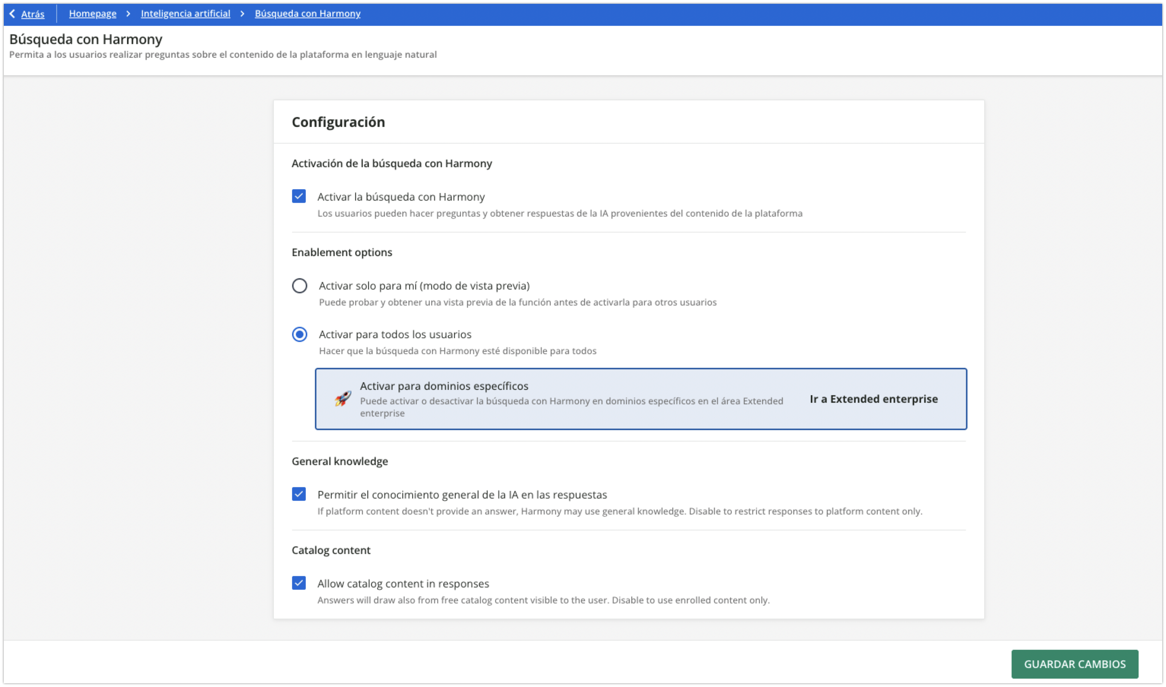Click the Catalog content section header
Viewport: 1166px width, 687px height.
pos(331,550)
